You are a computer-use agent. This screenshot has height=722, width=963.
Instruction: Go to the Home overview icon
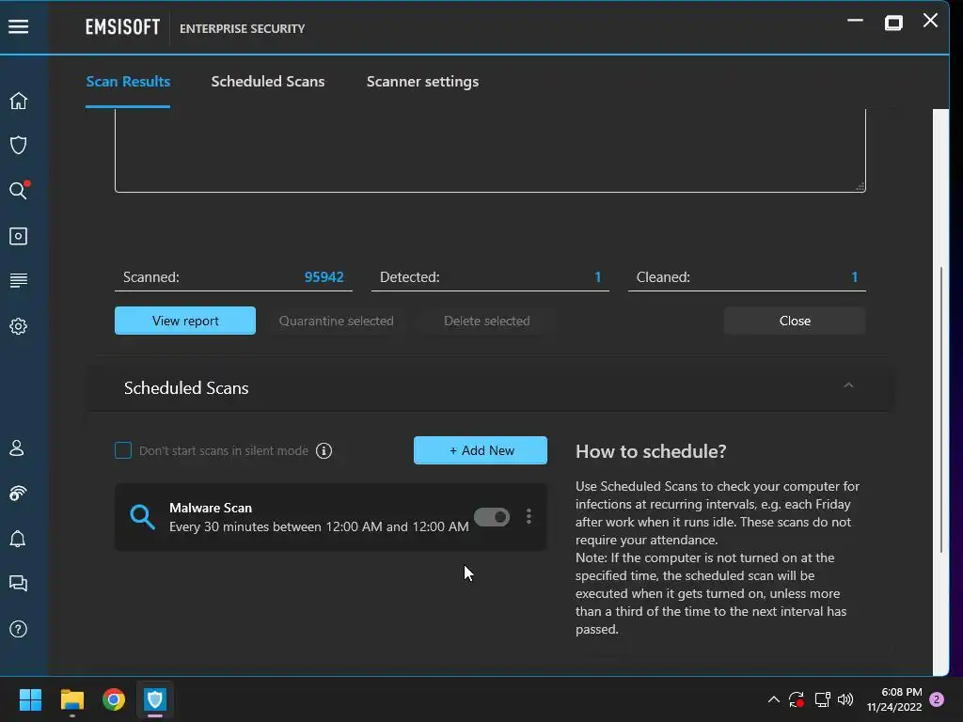coord(19,101)
